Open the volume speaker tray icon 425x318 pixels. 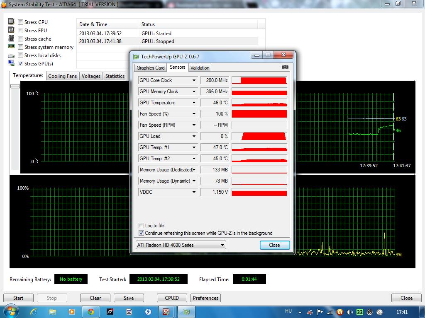pyautogui.click(x=349, y=312)
